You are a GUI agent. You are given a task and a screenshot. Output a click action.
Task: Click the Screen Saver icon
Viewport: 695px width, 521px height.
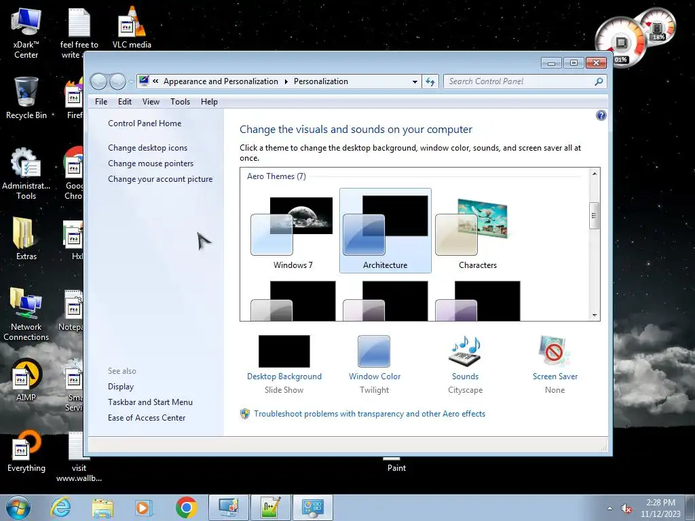point(554,351)
